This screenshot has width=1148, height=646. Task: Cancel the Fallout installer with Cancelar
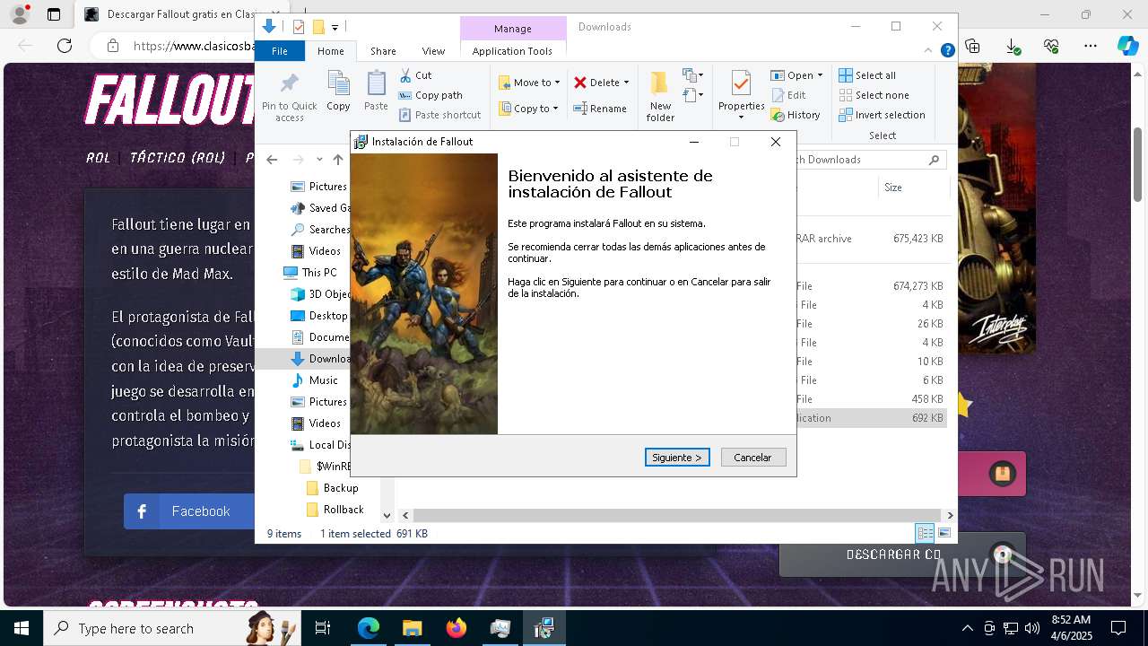click(753, 458)
